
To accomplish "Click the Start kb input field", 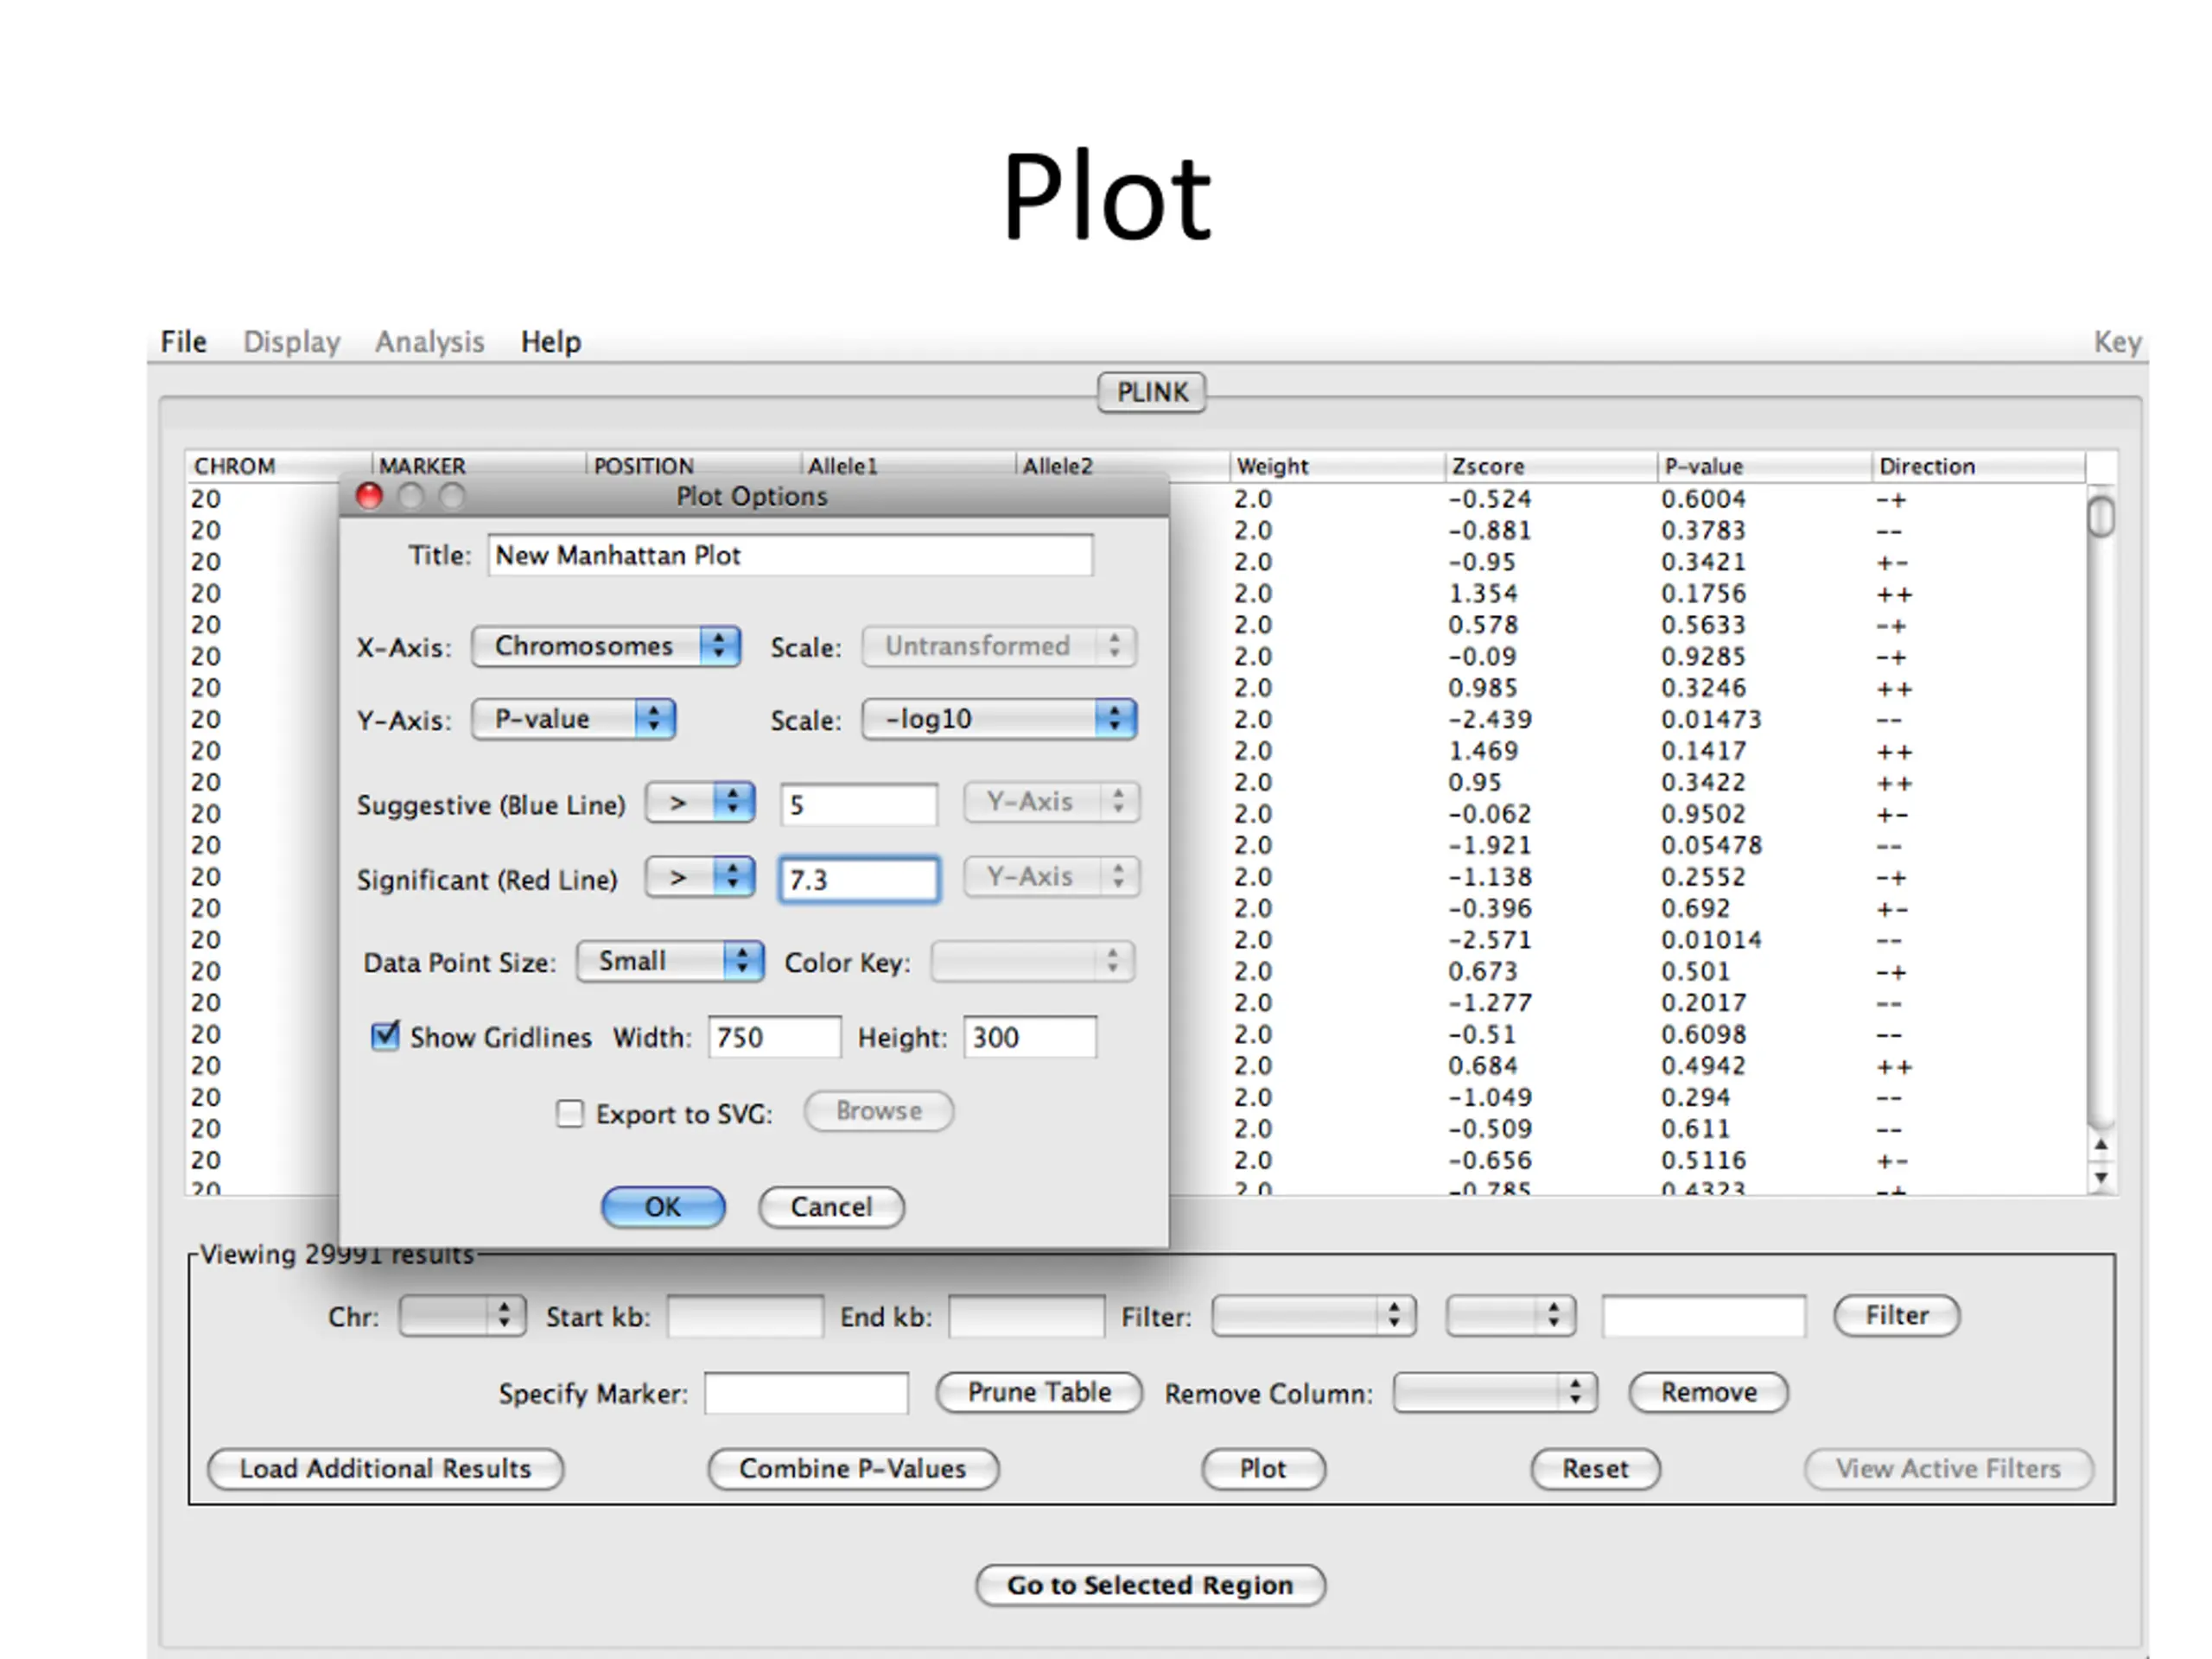I will pyautogui.click(x=746, y=1316).
